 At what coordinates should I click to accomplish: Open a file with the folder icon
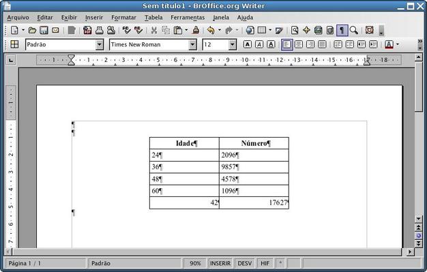point(32,30)
